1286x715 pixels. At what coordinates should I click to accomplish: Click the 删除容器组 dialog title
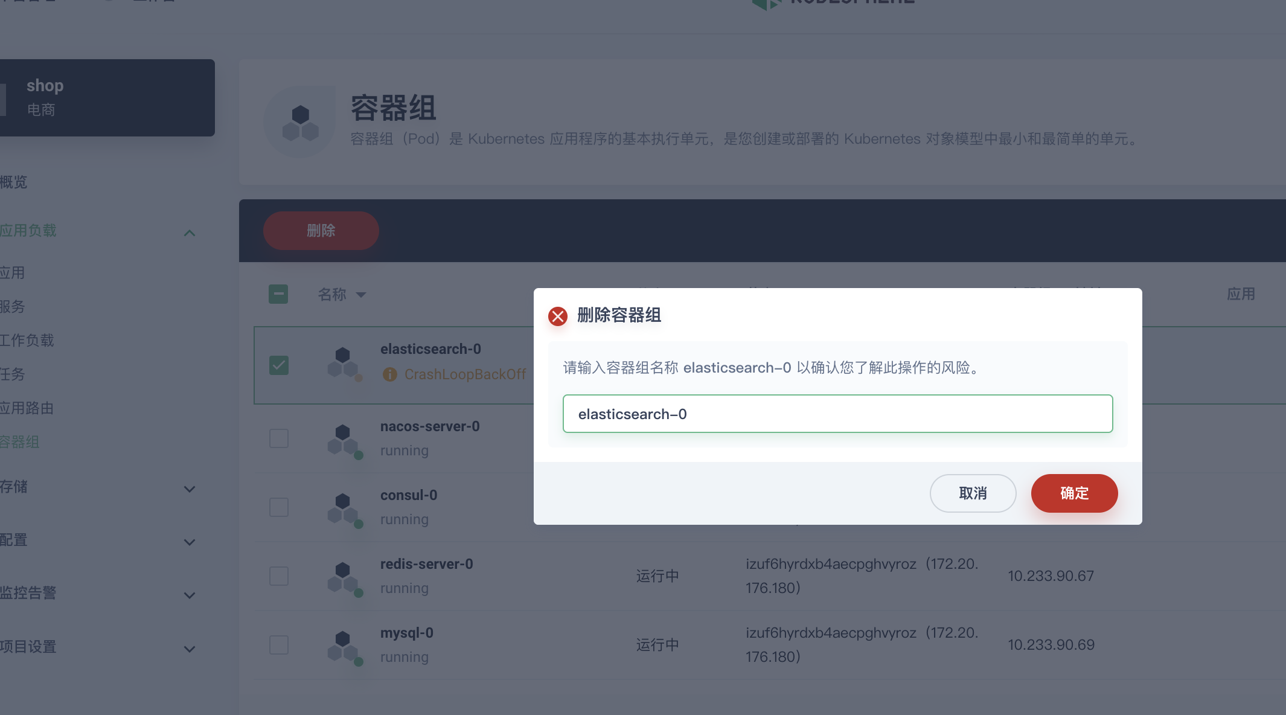pyautogui.click(x=619, y=315)
